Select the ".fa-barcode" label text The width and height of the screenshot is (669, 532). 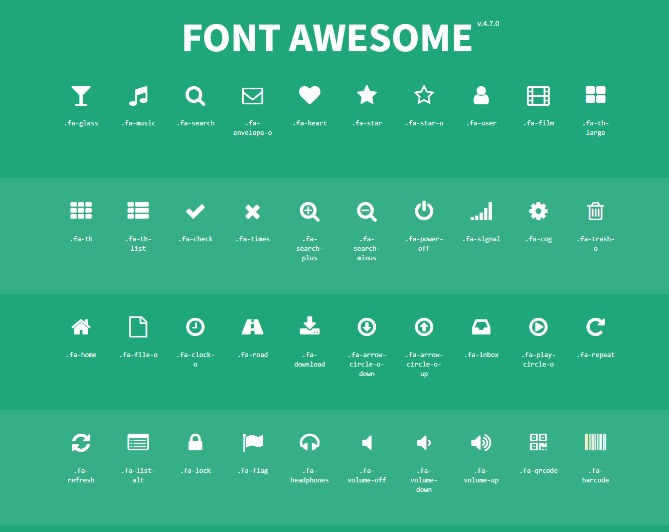[596, 475]
